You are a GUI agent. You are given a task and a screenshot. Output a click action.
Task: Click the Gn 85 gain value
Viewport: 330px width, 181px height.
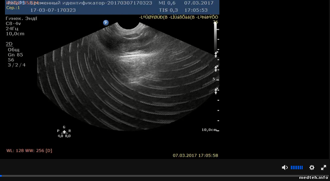click(15, 55)
